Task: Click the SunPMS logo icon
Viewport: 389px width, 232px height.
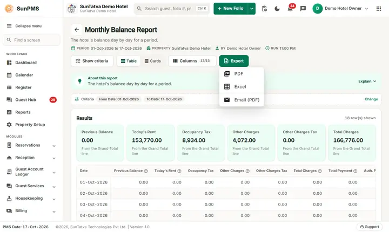Action: (9, 9)
